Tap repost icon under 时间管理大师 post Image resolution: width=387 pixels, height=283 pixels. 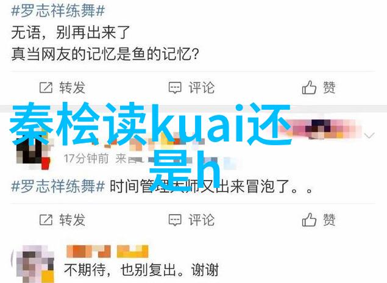(46, 220)
